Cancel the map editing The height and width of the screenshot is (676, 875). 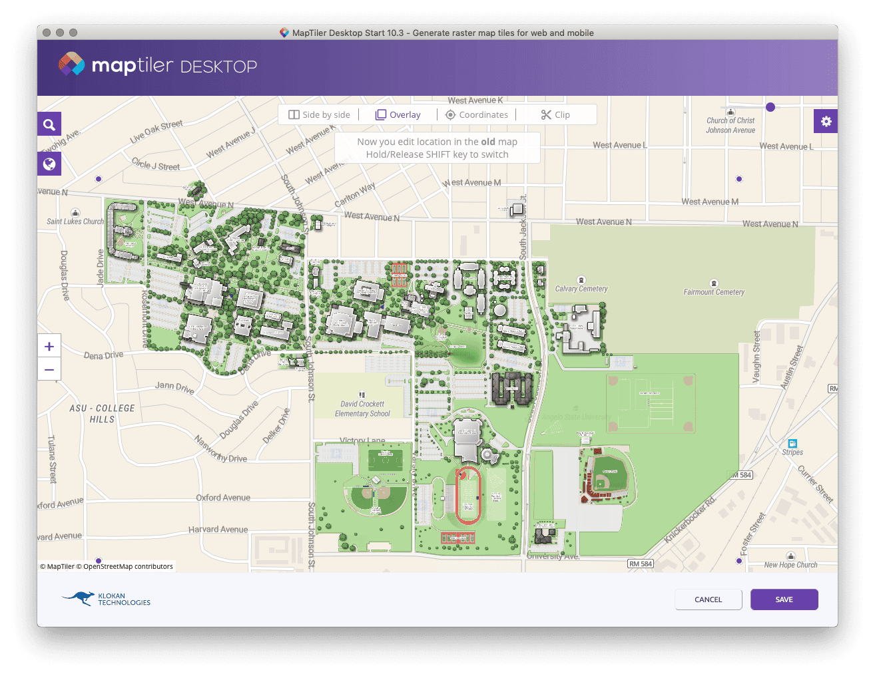(708, 599)
